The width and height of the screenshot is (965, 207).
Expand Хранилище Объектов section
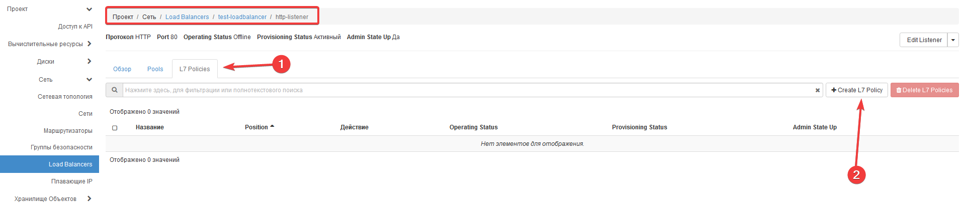point(89,198)
